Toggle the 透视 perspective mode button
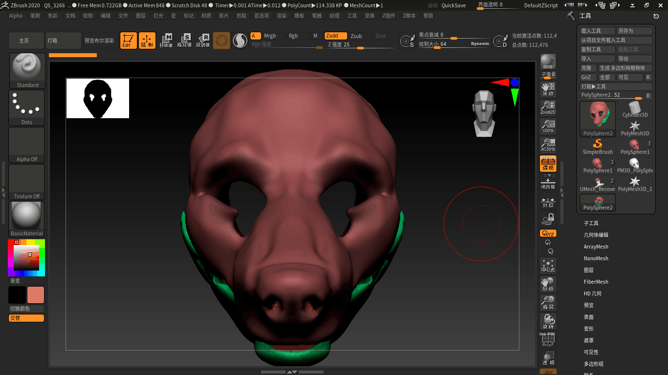The height and width of the screenshot is (375, 668). click(x=548, y=164)
